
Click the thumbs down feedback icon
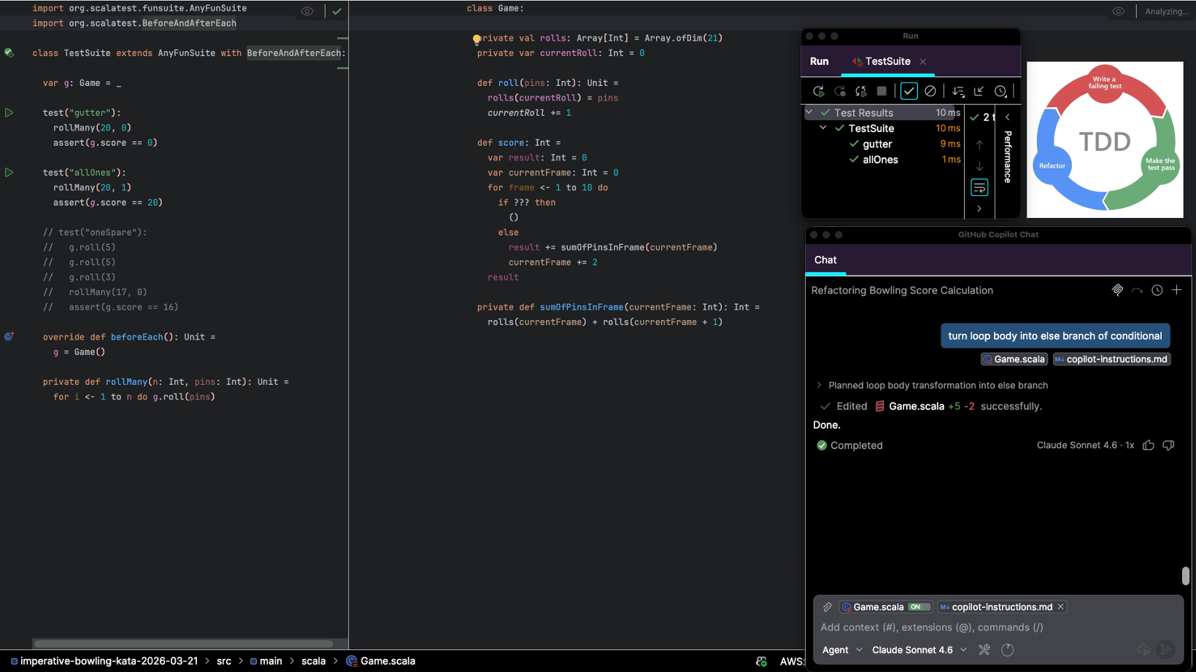(1168, 445)
